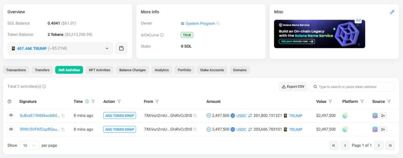The height and width of the screenshot is (158, 403).
Task: Go to the next page button
Action: pos(379,146)
